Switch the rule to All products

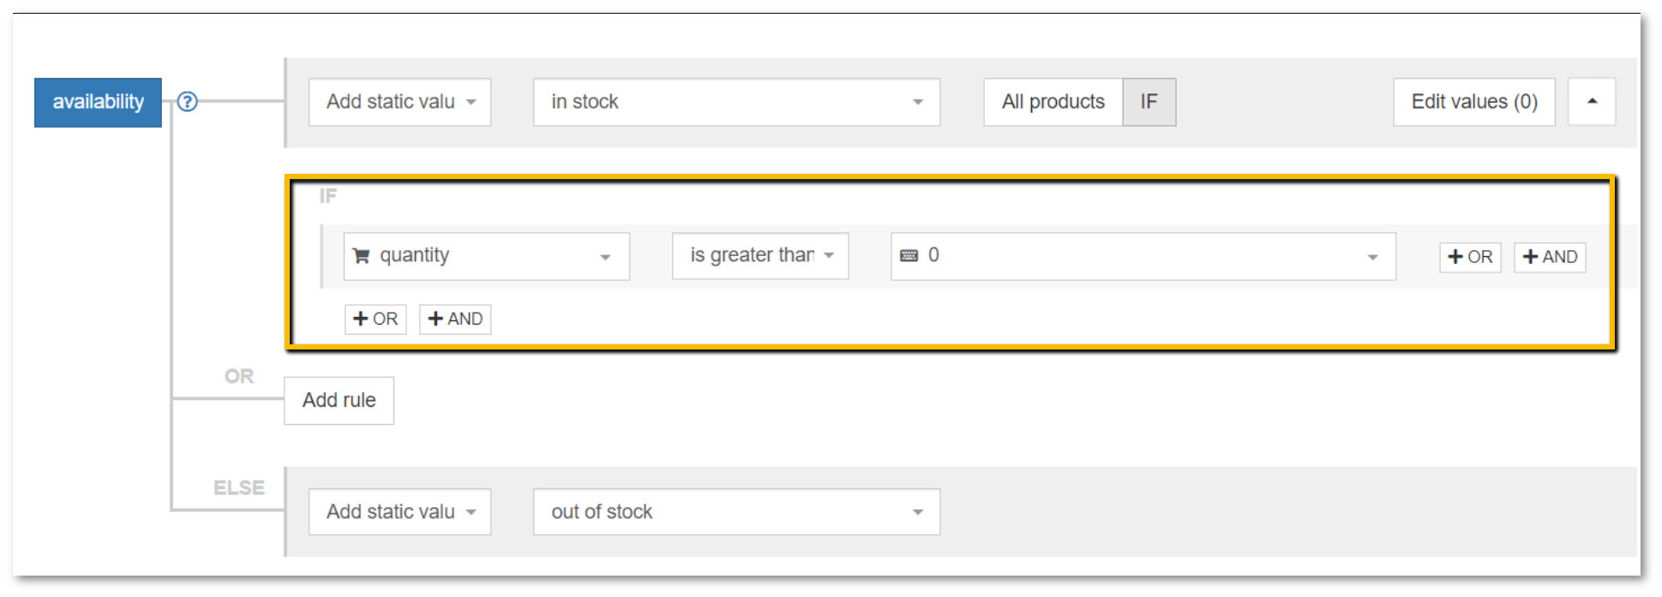1052,101
